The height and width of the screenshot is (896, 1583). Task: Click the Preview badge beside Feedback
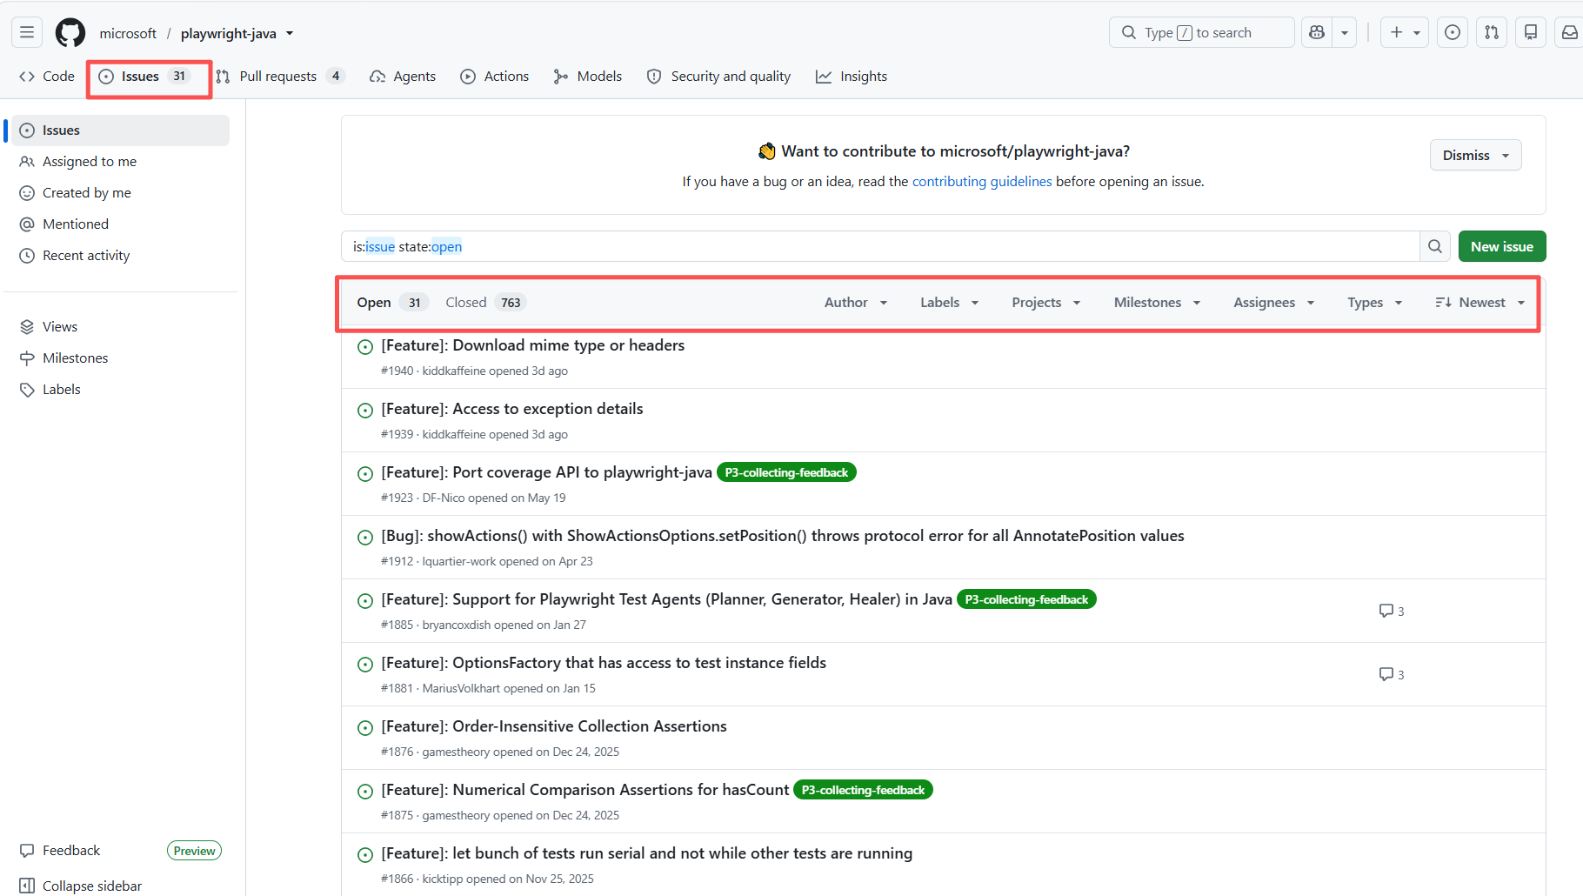point(194,851)
